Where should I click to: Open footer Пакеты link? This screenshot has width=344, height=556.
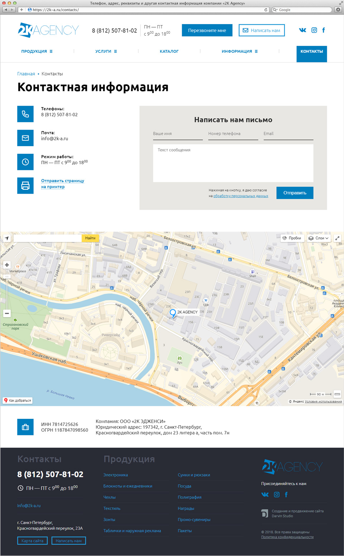click(185, 530)
